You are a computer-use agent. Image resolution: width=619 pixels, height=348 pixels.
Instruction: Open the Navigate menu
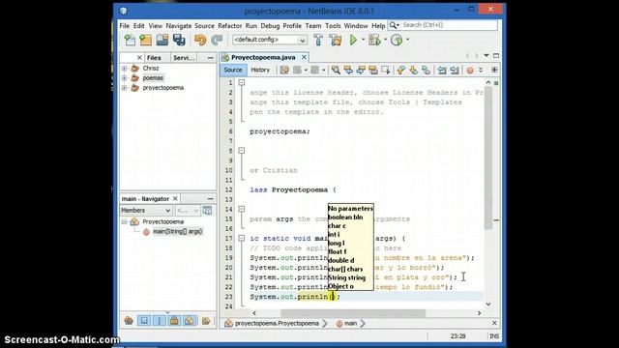click(x=179, y=26)
